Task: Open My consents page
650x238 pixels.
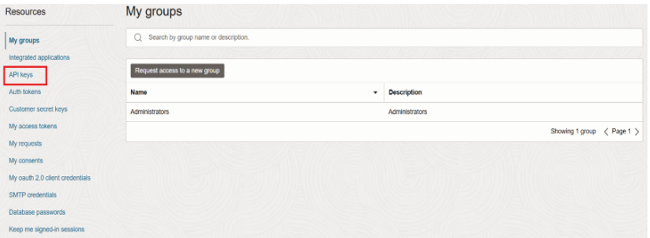Action: tap(26, 160)
